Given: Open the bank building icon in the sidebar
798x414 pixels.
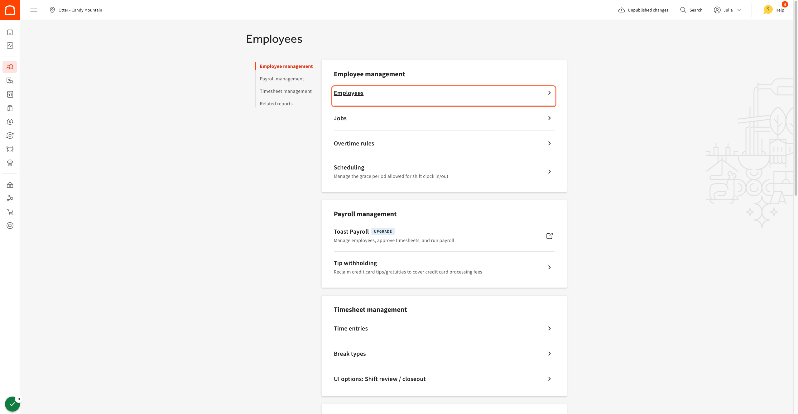Looking at the screenshot, I should pyautogui.click(x=10, y=185).
